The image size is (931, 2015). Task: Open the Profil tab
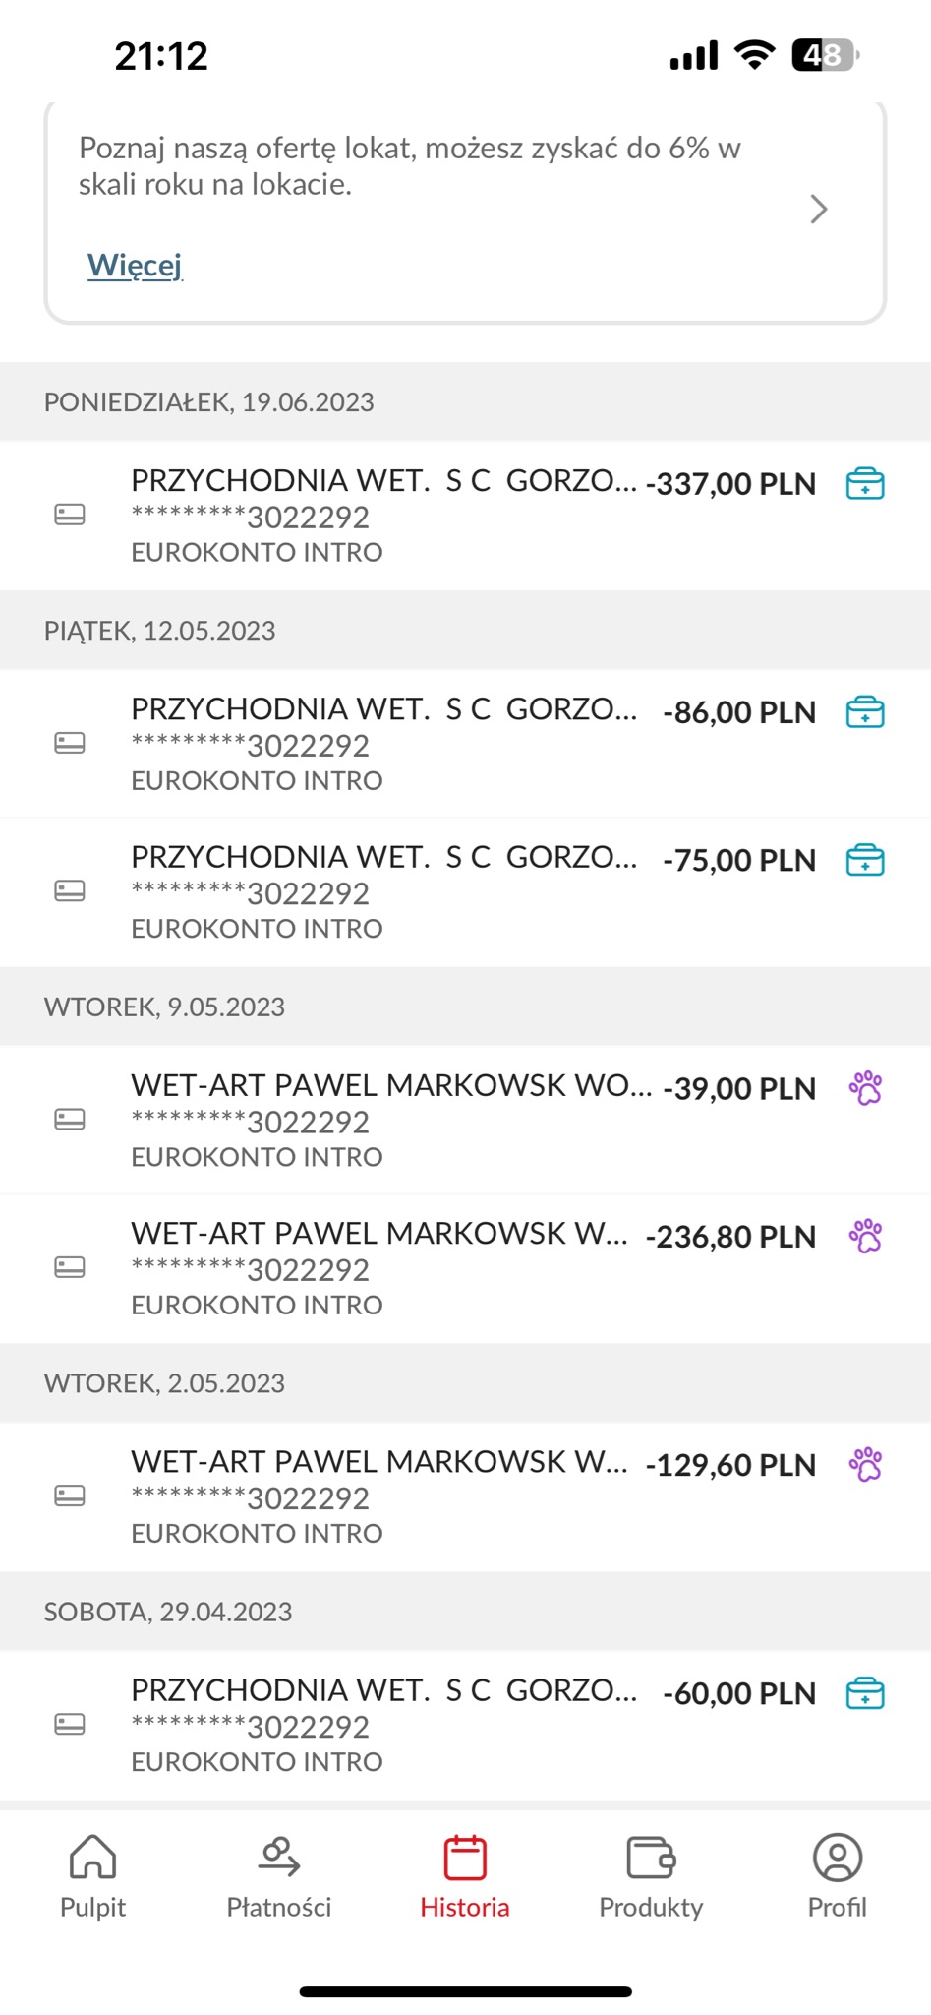point(838,1877)
